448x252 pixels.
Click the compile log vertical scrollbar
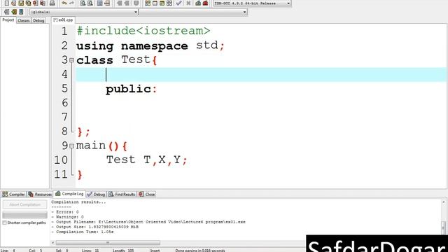click(x=443, y=217)
